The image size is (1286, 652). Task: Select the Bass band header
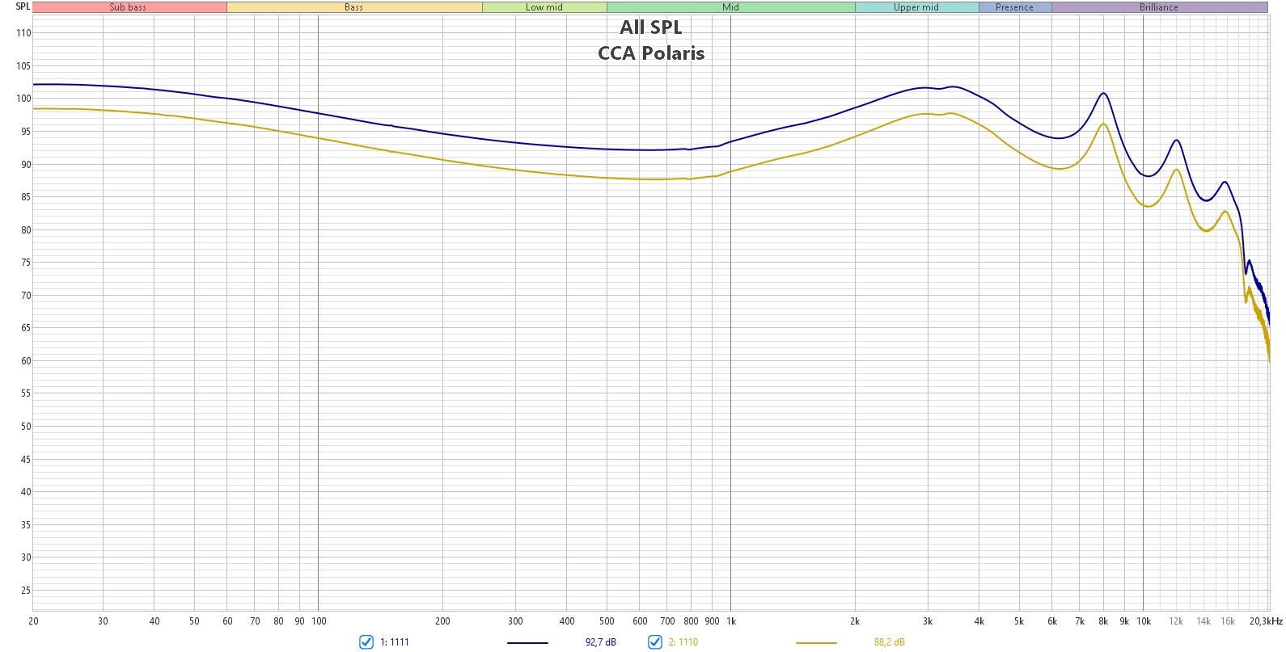tap(354, 7)
